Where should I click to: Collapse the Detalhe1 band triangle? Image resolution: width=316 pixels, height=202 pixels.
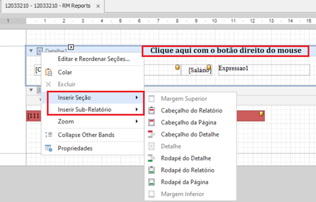[31, 51]
